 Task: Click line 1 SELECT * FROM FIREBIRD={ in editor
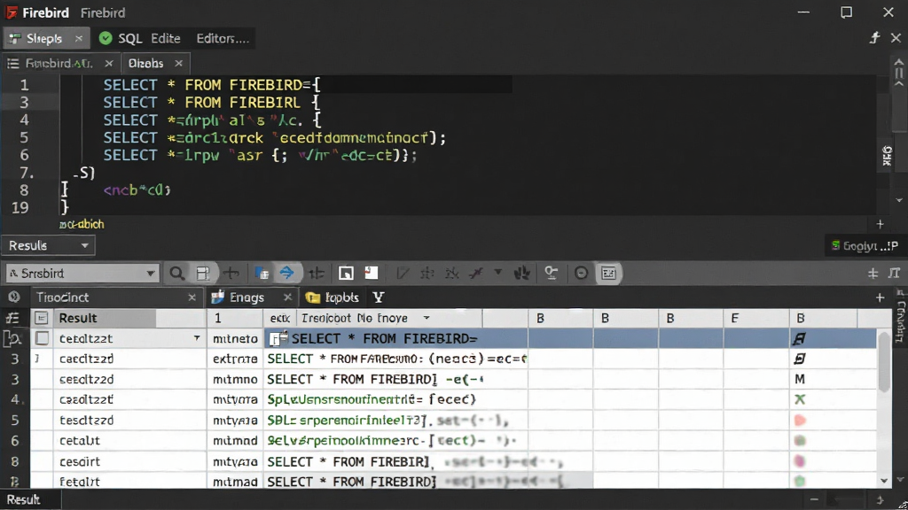coord(211,85)
